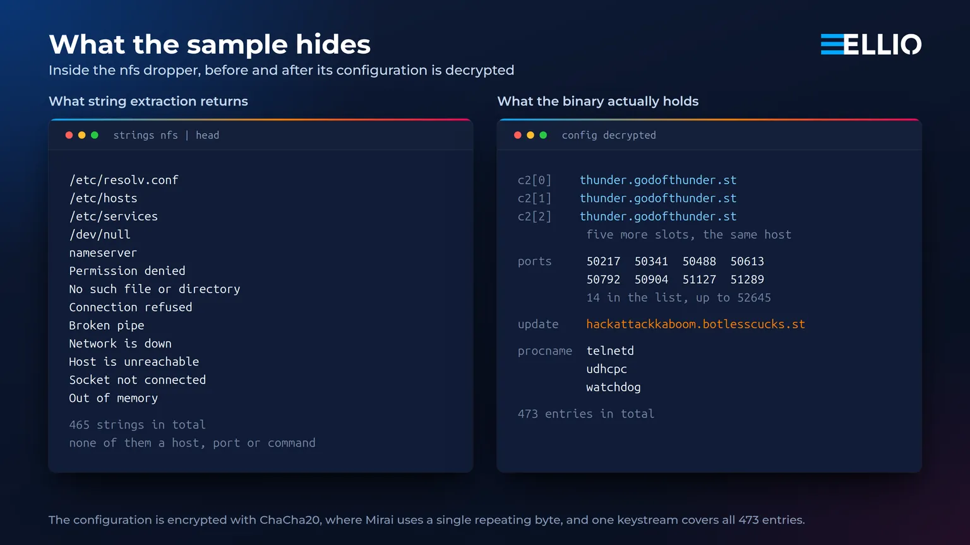
Task: Click 'five more slots, the same host'
Action: click(689, 235)
